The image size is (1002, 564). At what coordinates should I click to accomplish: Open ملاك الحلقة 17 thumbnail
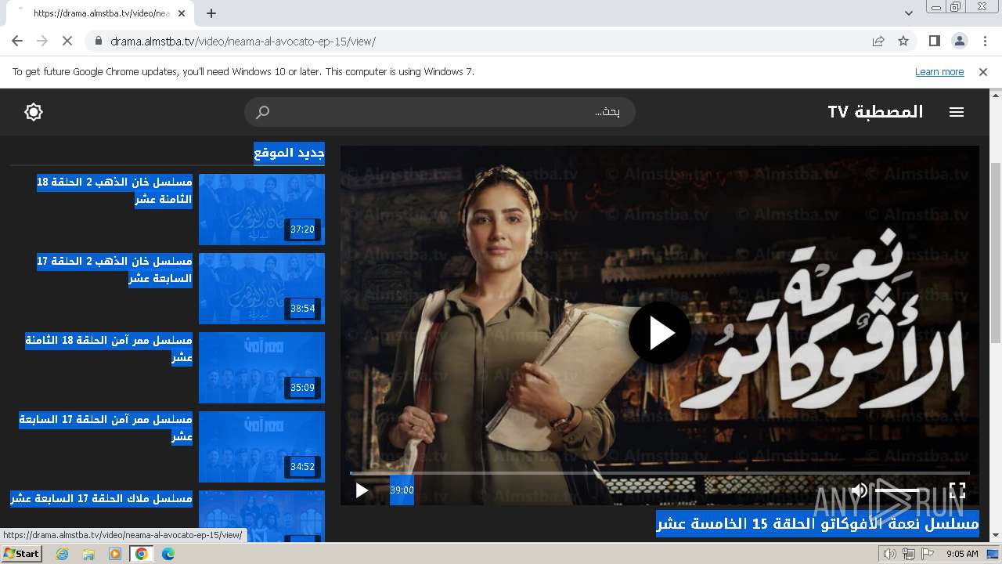pos(261,515)
